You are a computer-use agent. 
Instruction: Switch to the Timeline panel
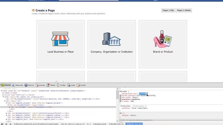click(51, 85)
